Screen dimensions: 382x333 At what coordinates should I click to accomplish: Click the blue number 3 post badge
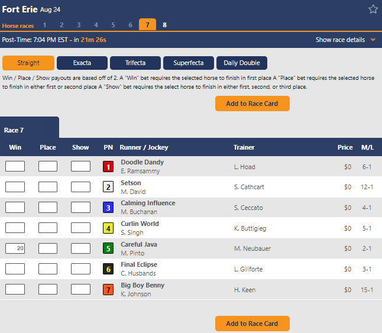tap(108, 208)
